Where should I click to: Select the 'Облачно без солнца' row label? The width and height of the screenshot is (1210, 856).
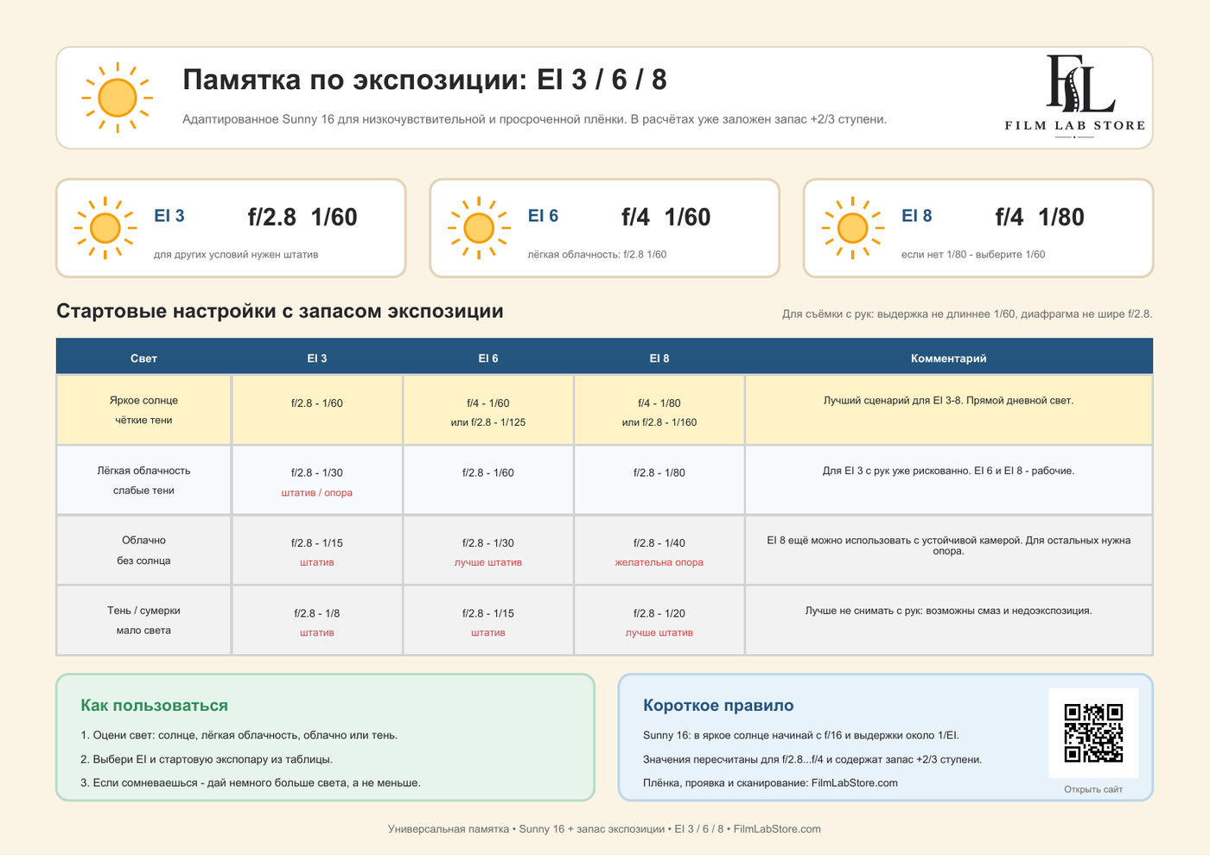tap(143, 550)
